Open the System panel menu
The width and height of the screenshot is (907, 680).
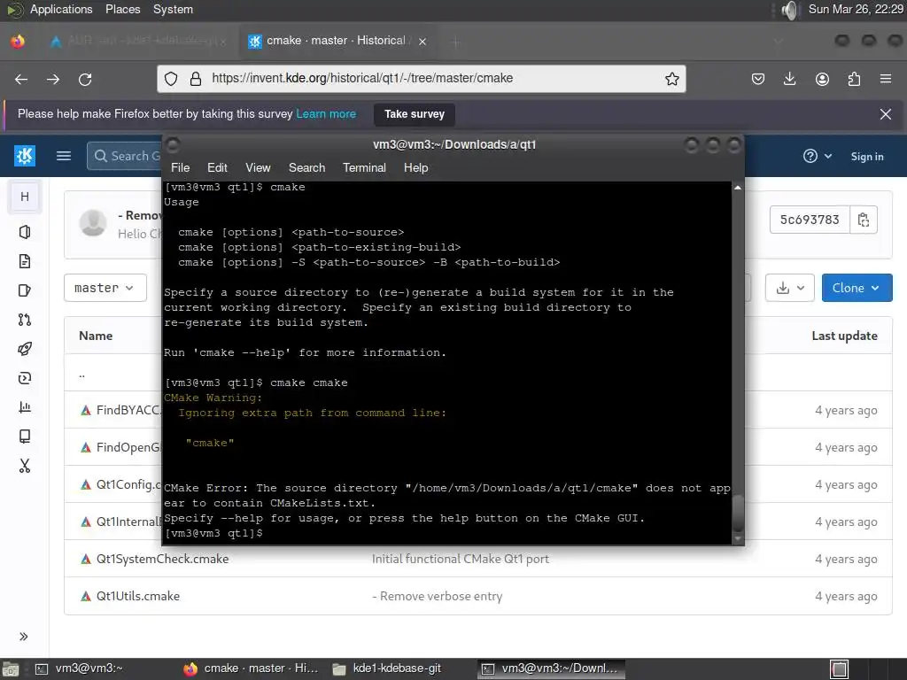[173, 10]
